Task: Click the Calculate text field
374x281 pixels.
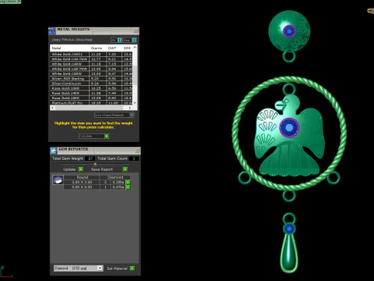Action: tap(91, 136)
